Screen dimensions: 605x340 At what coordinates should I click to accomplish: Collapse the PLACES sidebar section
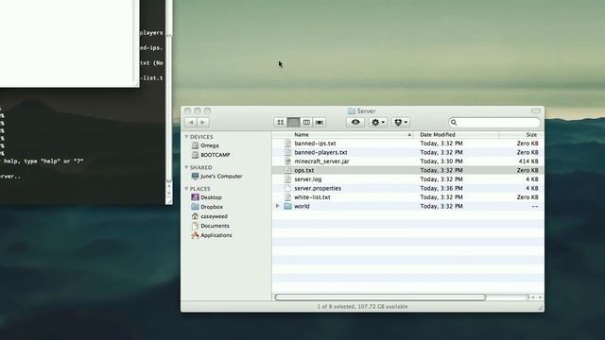[x=186, y=189]
